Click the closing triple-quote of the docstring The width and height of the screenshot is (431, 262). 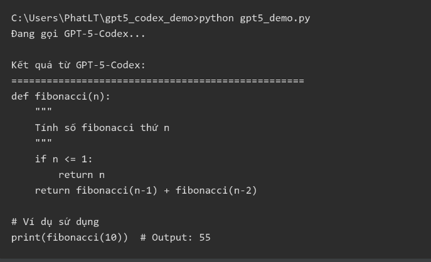coord(43,143)
